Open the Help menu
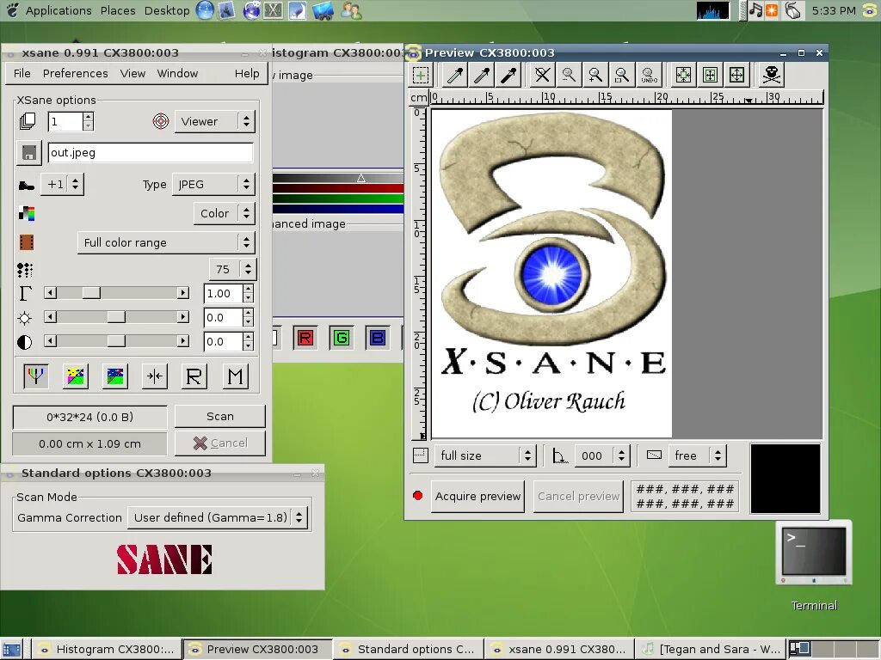The width and height of the screenshot is (881, 660). tap(247, 74)
